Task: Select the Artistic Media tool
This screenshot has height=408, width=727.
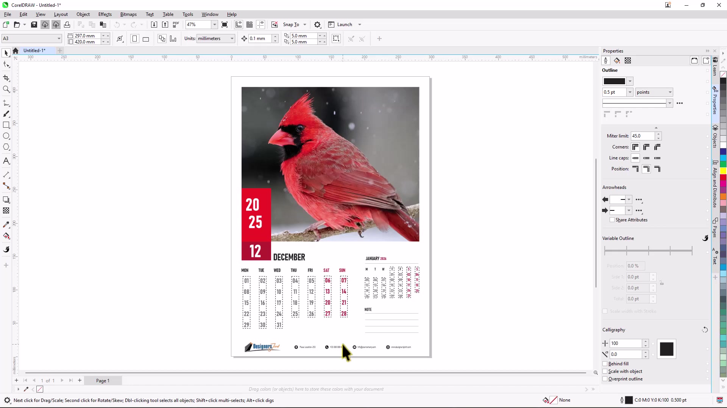Action: tap(6, 114)
